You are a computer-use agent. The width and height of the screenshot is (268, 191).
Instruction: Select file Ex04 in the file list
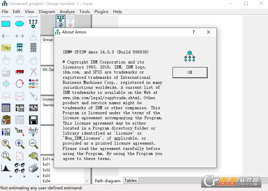click(x=46, y=181)
